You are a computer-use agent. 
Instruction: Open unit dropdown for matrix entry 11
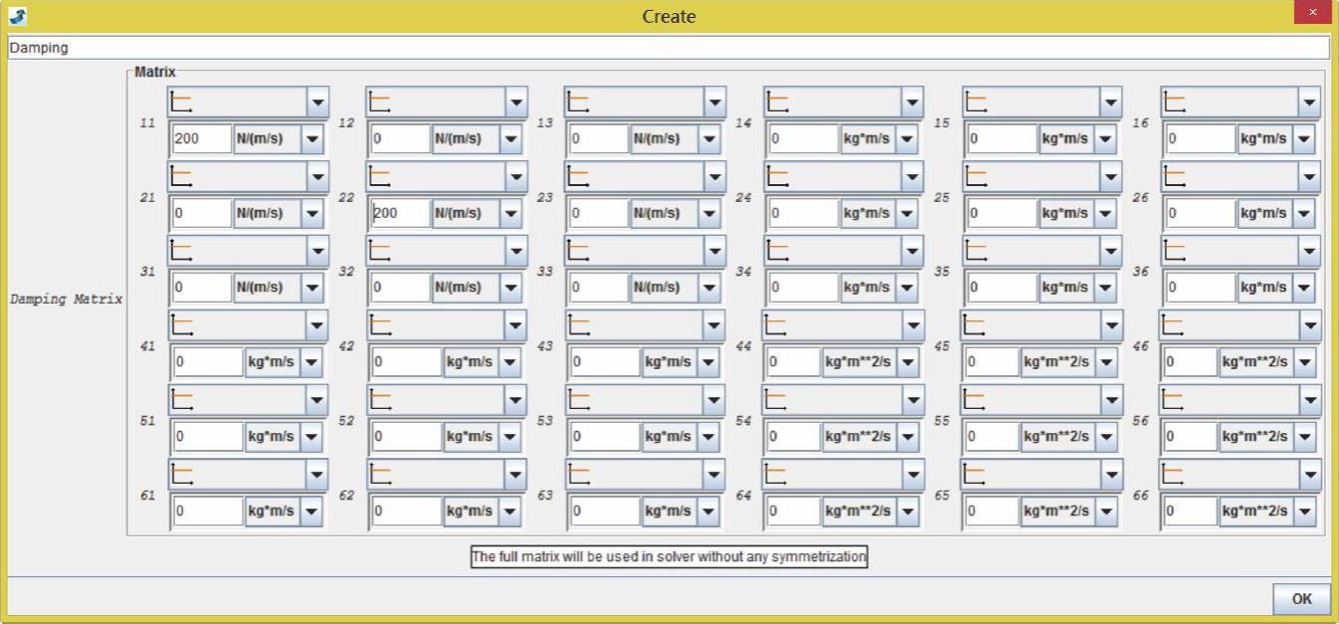[x=313, y=139]
